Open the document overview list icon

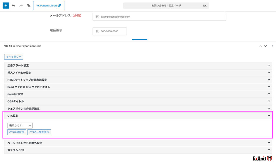(x=29, y=5)
